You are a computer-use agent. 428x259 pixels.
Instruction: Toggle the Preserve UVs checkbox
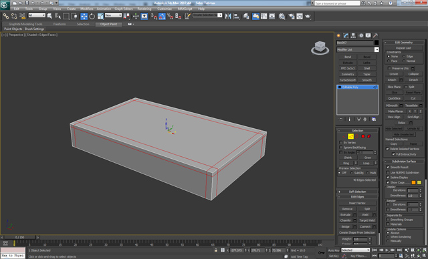(389, 68)
